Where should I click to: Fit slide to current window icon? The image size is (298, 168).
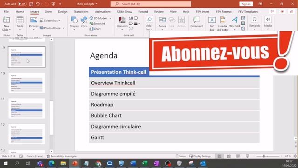point(295,156)
